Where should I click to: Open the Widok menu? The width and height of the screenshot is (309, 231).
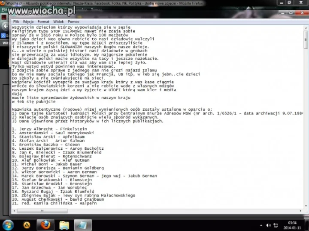[58, 22]
